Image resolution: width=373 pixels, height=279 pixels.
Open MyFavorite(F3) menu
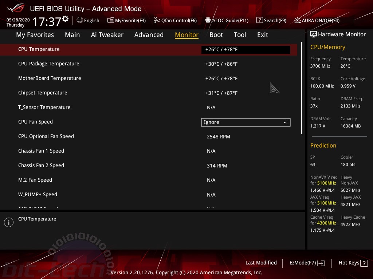tap(126, 20)
